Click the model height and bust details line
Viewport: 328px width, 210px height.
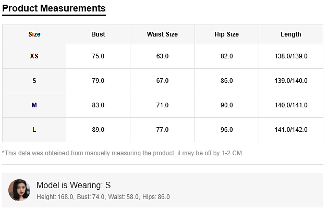[x=103, y=197]
